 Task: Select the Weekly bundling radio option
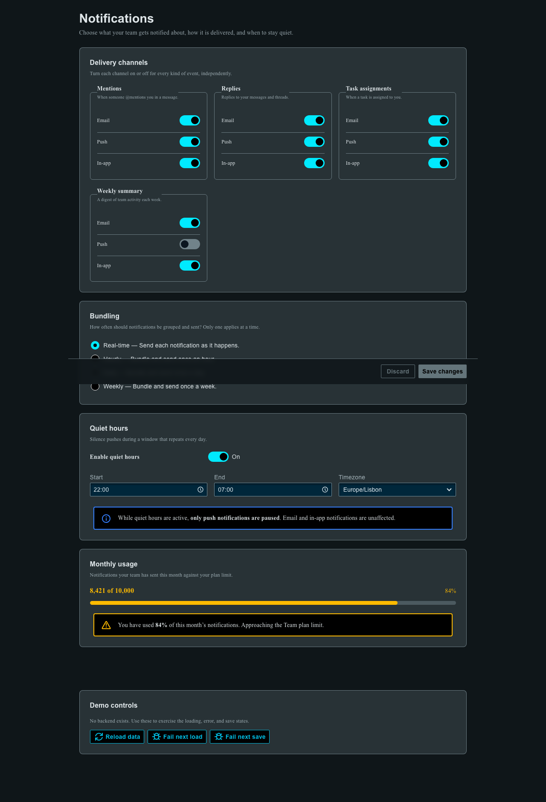click(x=95, y=386)
